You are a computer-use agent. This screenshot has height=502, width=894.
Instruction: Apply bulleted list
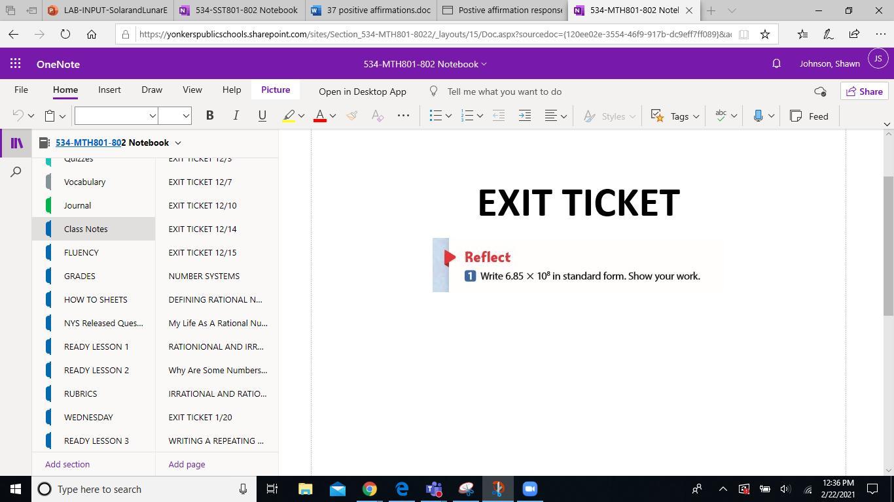pos(435,116)
